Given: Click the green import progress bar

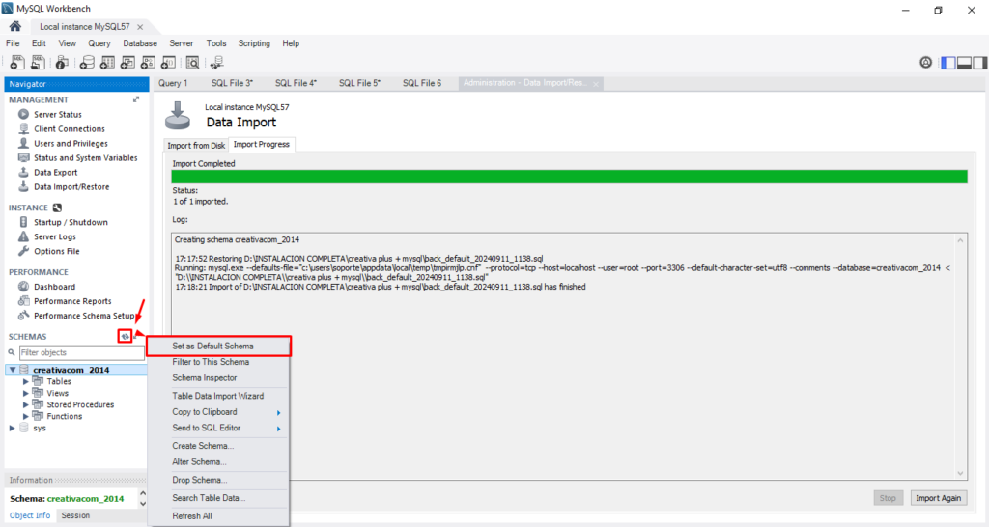Looking at the screenshot, I should (x=569, y=177).
